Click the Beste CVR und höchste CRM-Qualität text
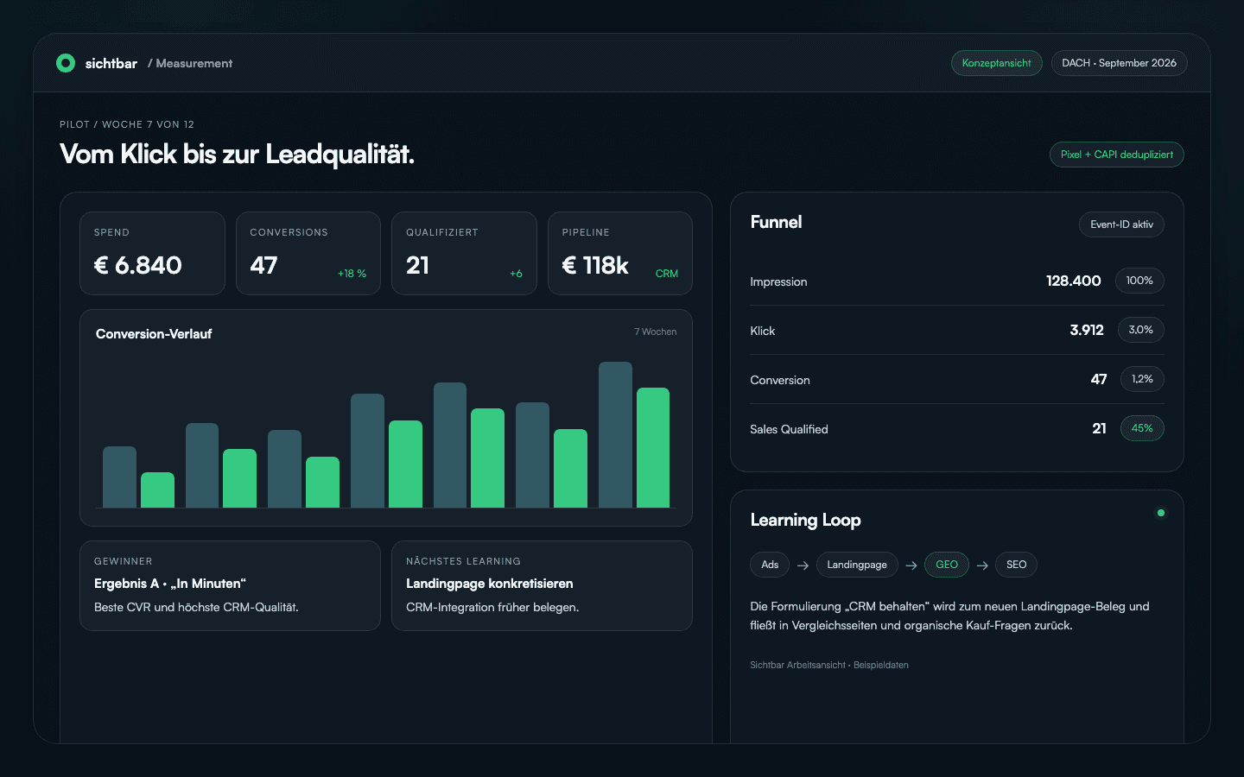This screenshot has height=777, width=1244. point(196,607)
